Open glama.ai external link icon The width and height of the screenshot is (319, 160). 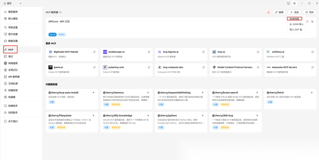tap(94, 67)
